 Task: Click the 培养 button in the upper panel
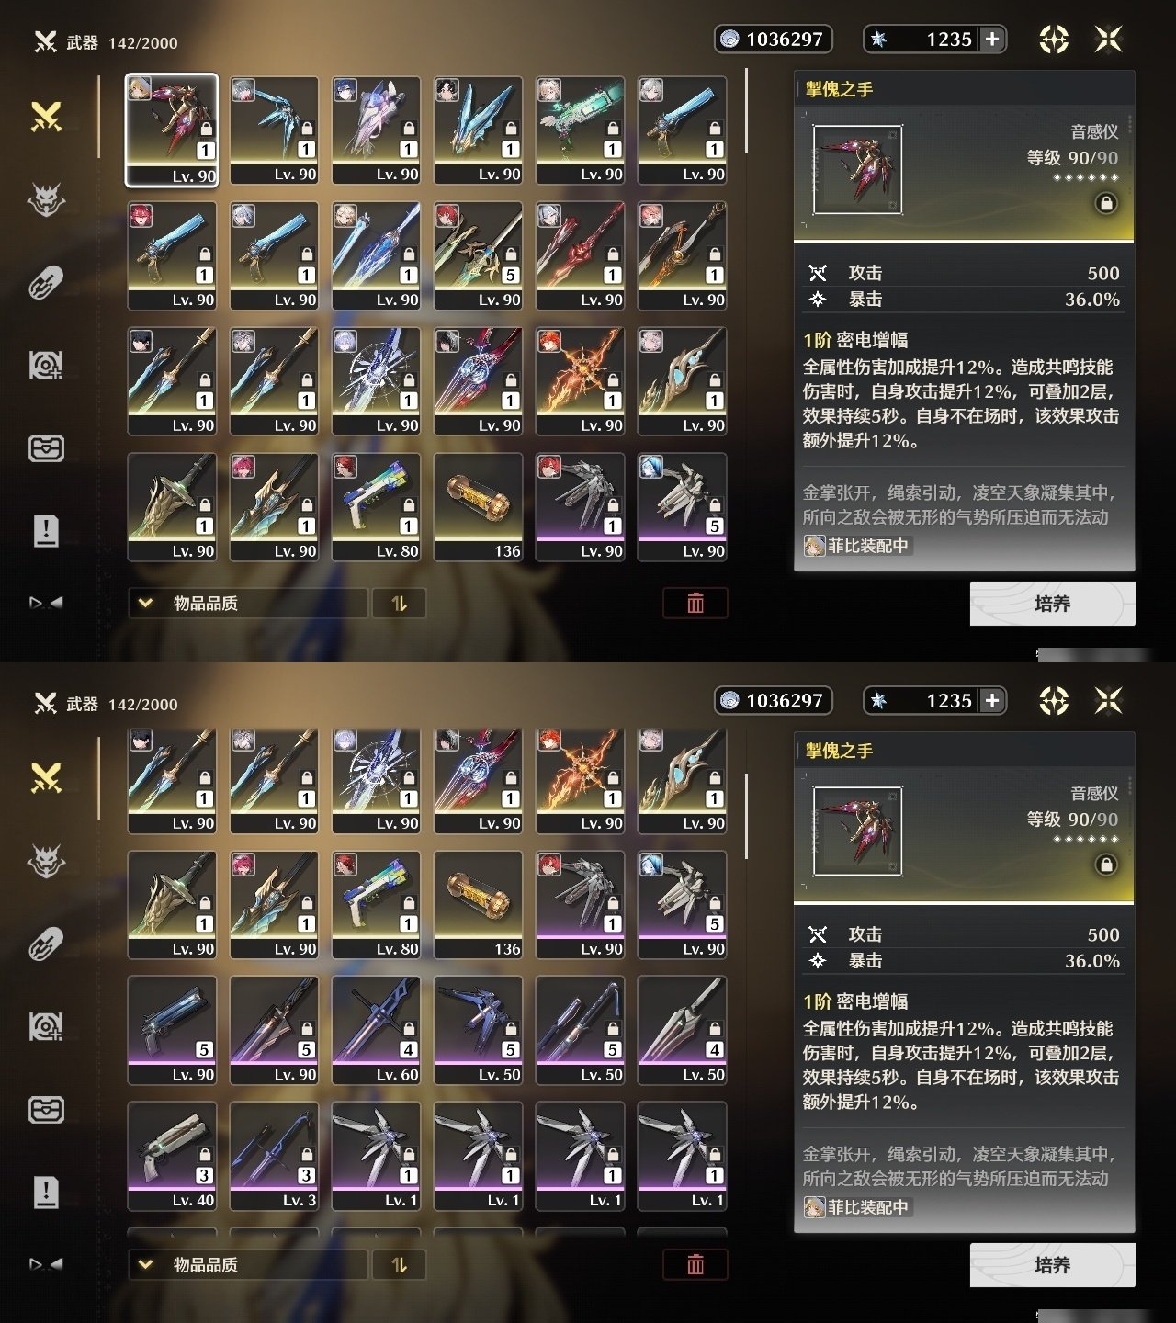pyautogui.click(x=1053, y=604)
